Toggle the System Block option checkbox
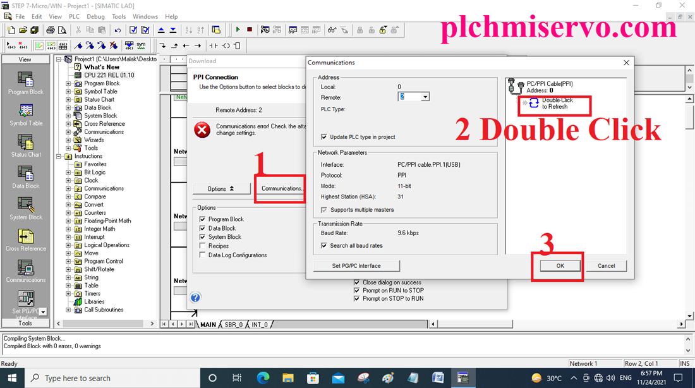Viewport: 695px width, 388px height. 203,237
